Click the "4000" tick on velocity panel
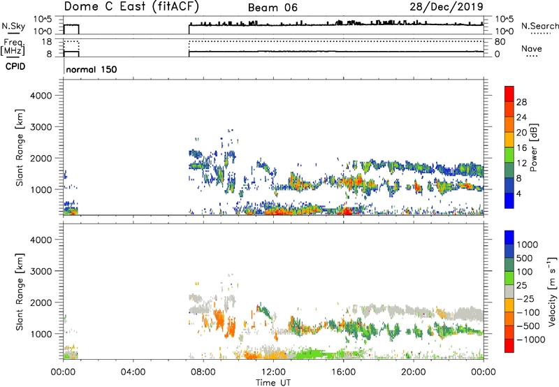This screenshot has width=559, height=387. click(x=41, y=240)
